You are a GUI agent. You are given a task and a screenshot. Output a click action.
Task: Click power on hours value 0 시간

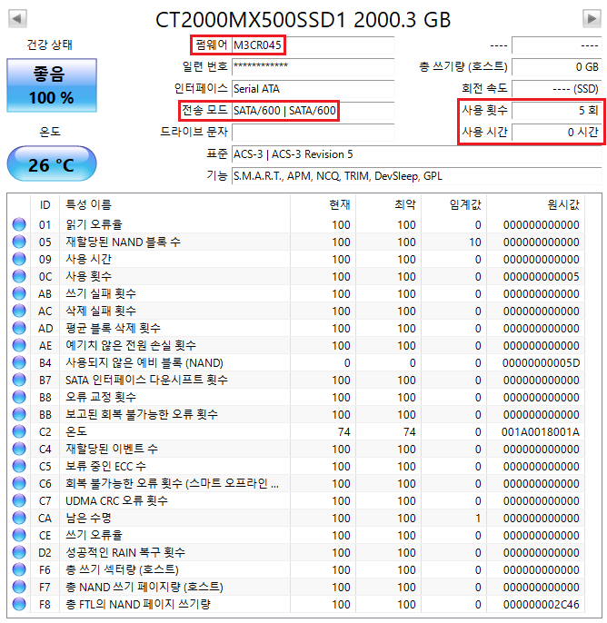[x=556, y=133]
